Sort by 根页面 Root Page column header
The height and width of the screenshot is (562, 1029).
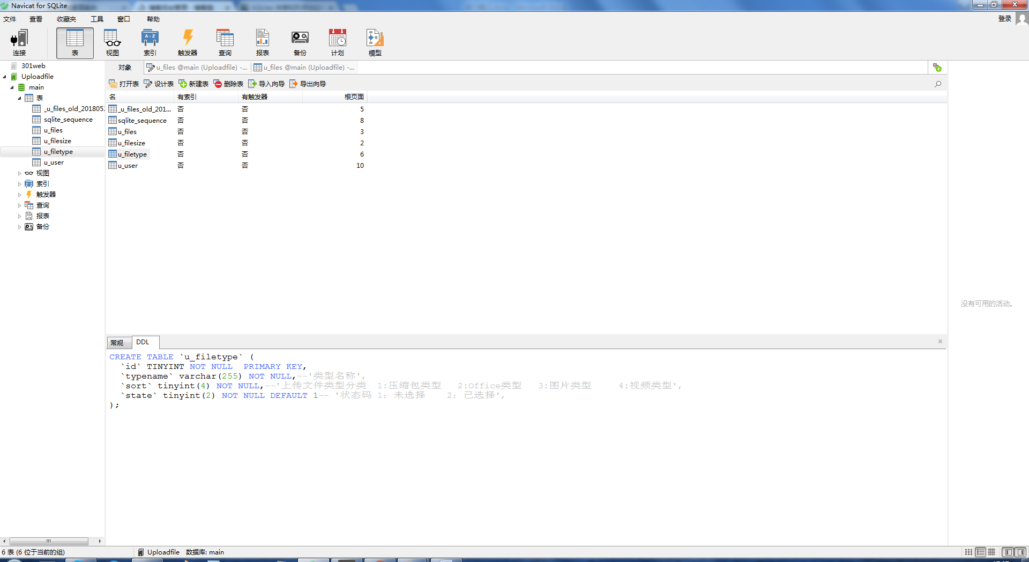335,97
